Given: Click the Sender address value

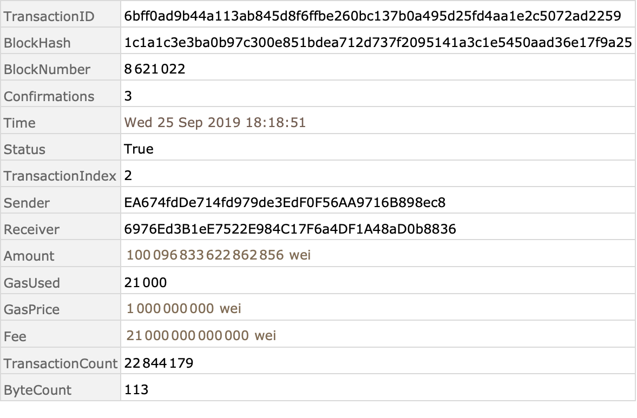Looking at the screenshot, I should click(x=285, y=202).
